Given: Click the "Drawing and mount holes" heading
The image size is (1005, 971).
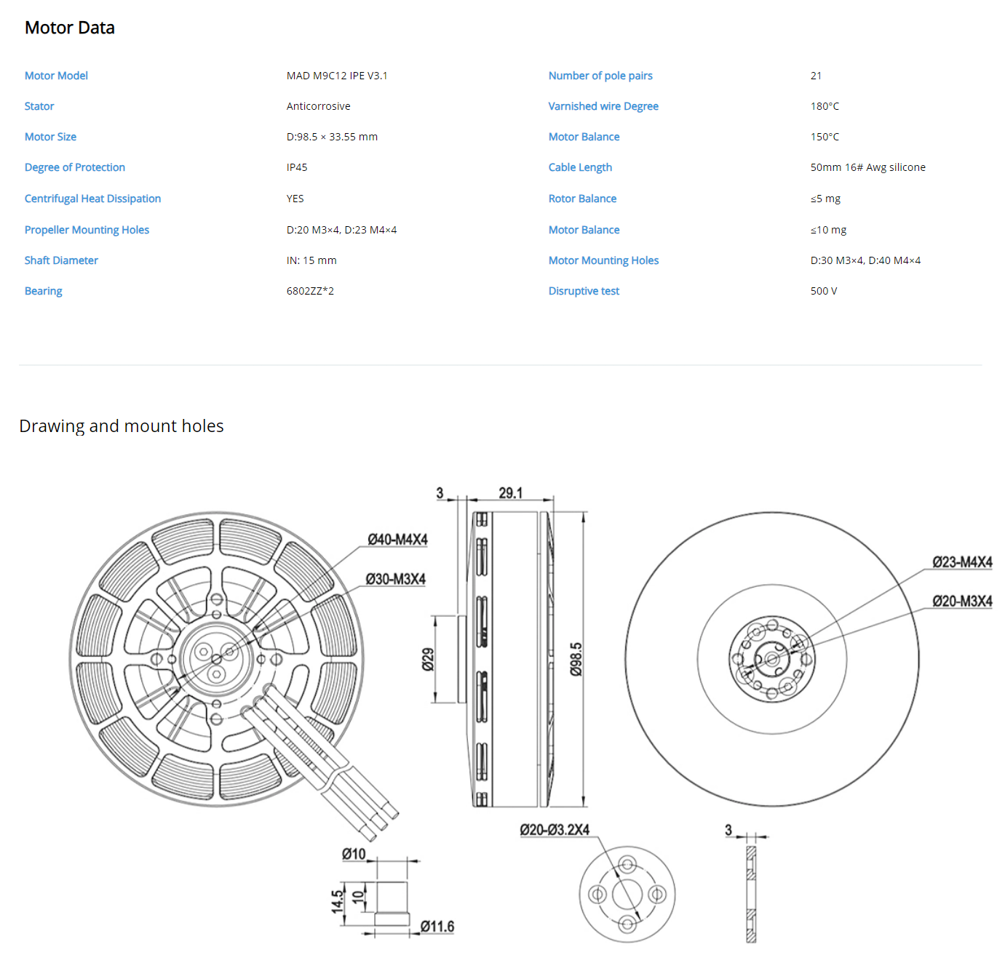Looking at the screenshot, I should click(122, 426).
